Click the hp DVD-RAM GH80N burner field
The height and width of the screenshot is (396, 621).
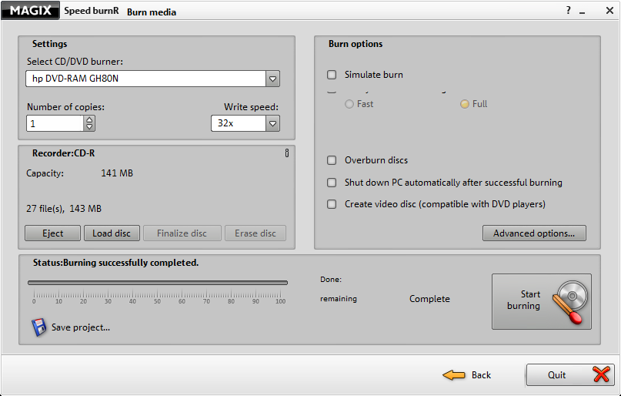145,79
